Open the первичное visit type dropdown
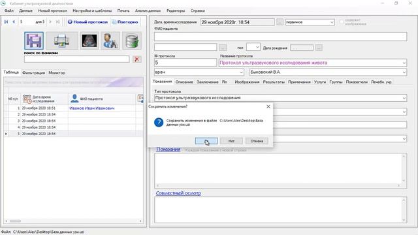 point(332,22)
